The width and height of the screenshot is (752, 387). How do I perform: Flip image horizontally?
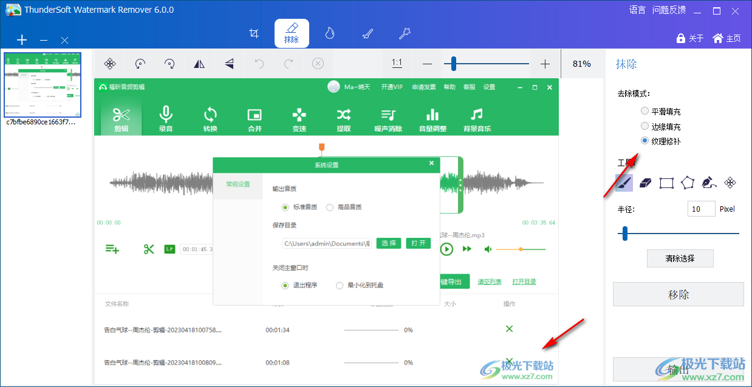[199, 63]
